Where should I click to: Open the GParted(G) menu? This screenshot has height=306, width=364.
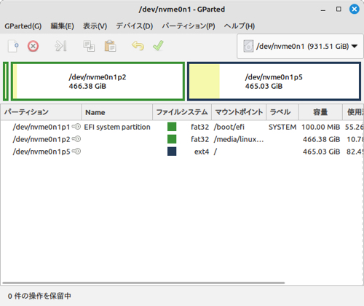(x=23, y=26)
